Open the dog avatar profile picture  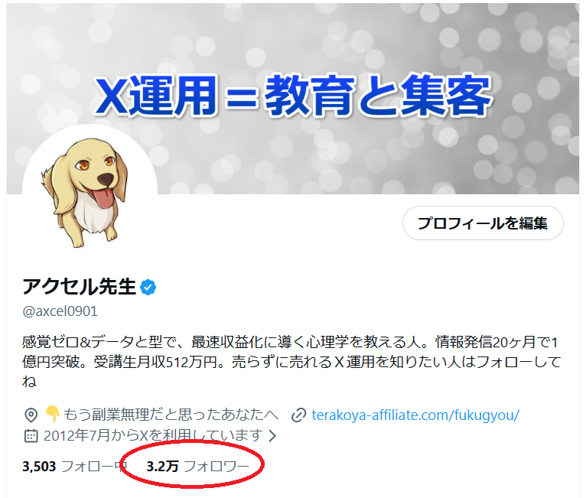point(90,191)
